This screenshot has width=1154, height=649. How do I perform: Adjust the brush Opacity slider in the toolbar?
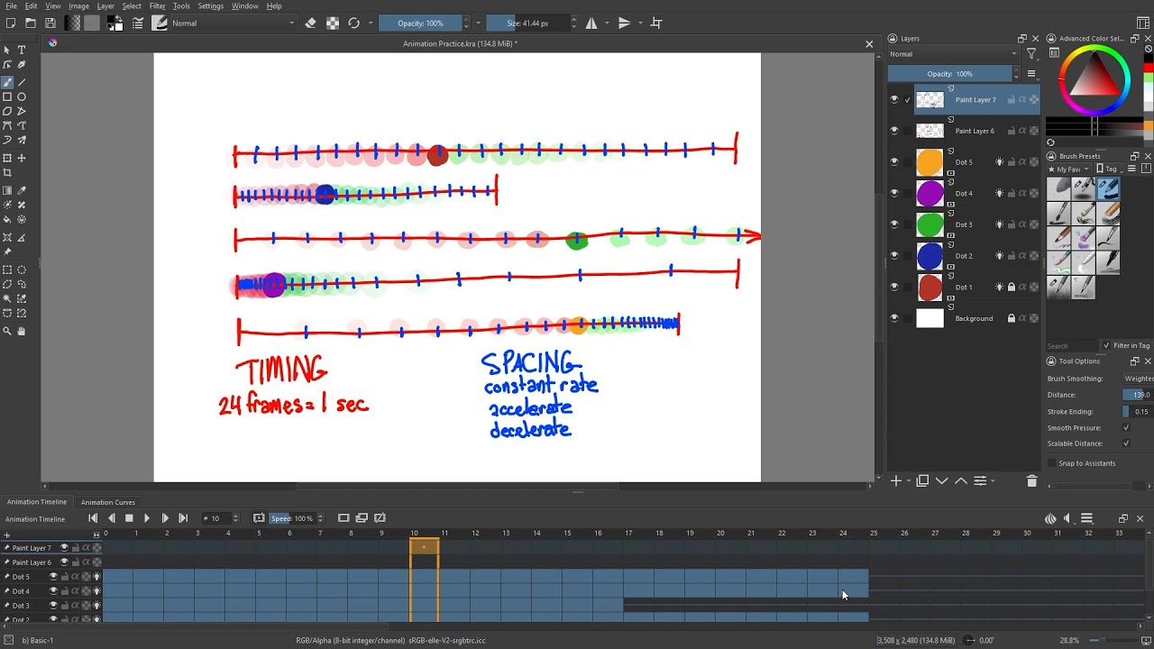tap(420, 23)
